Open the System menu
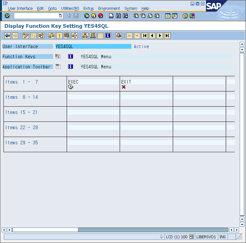The height and width of the screenshot is (243, 246). (131, 9)
